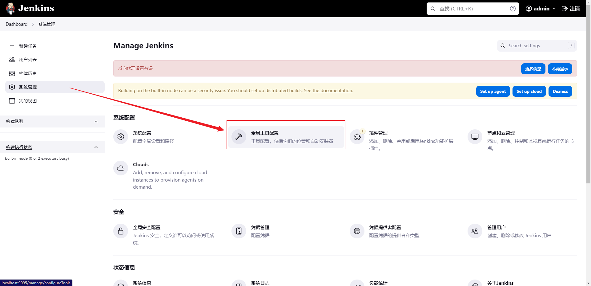The image size is (591, 286).
Task: Open the 构建执行状态 link
Action: tap(19, 147)
